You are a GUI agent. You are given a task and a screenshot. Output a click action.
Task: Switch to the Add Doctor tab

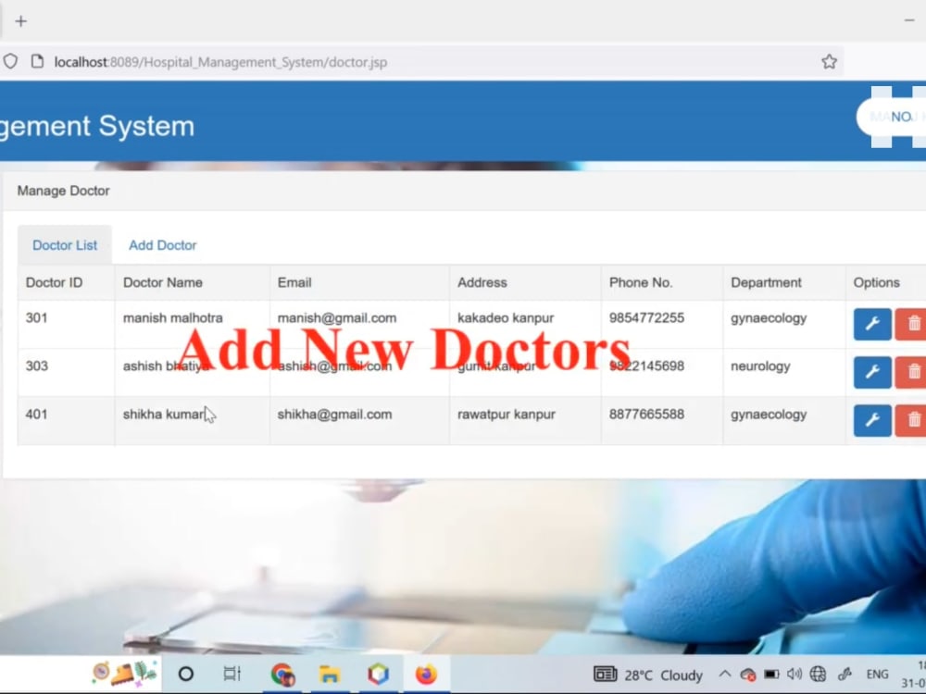[162, 244]
